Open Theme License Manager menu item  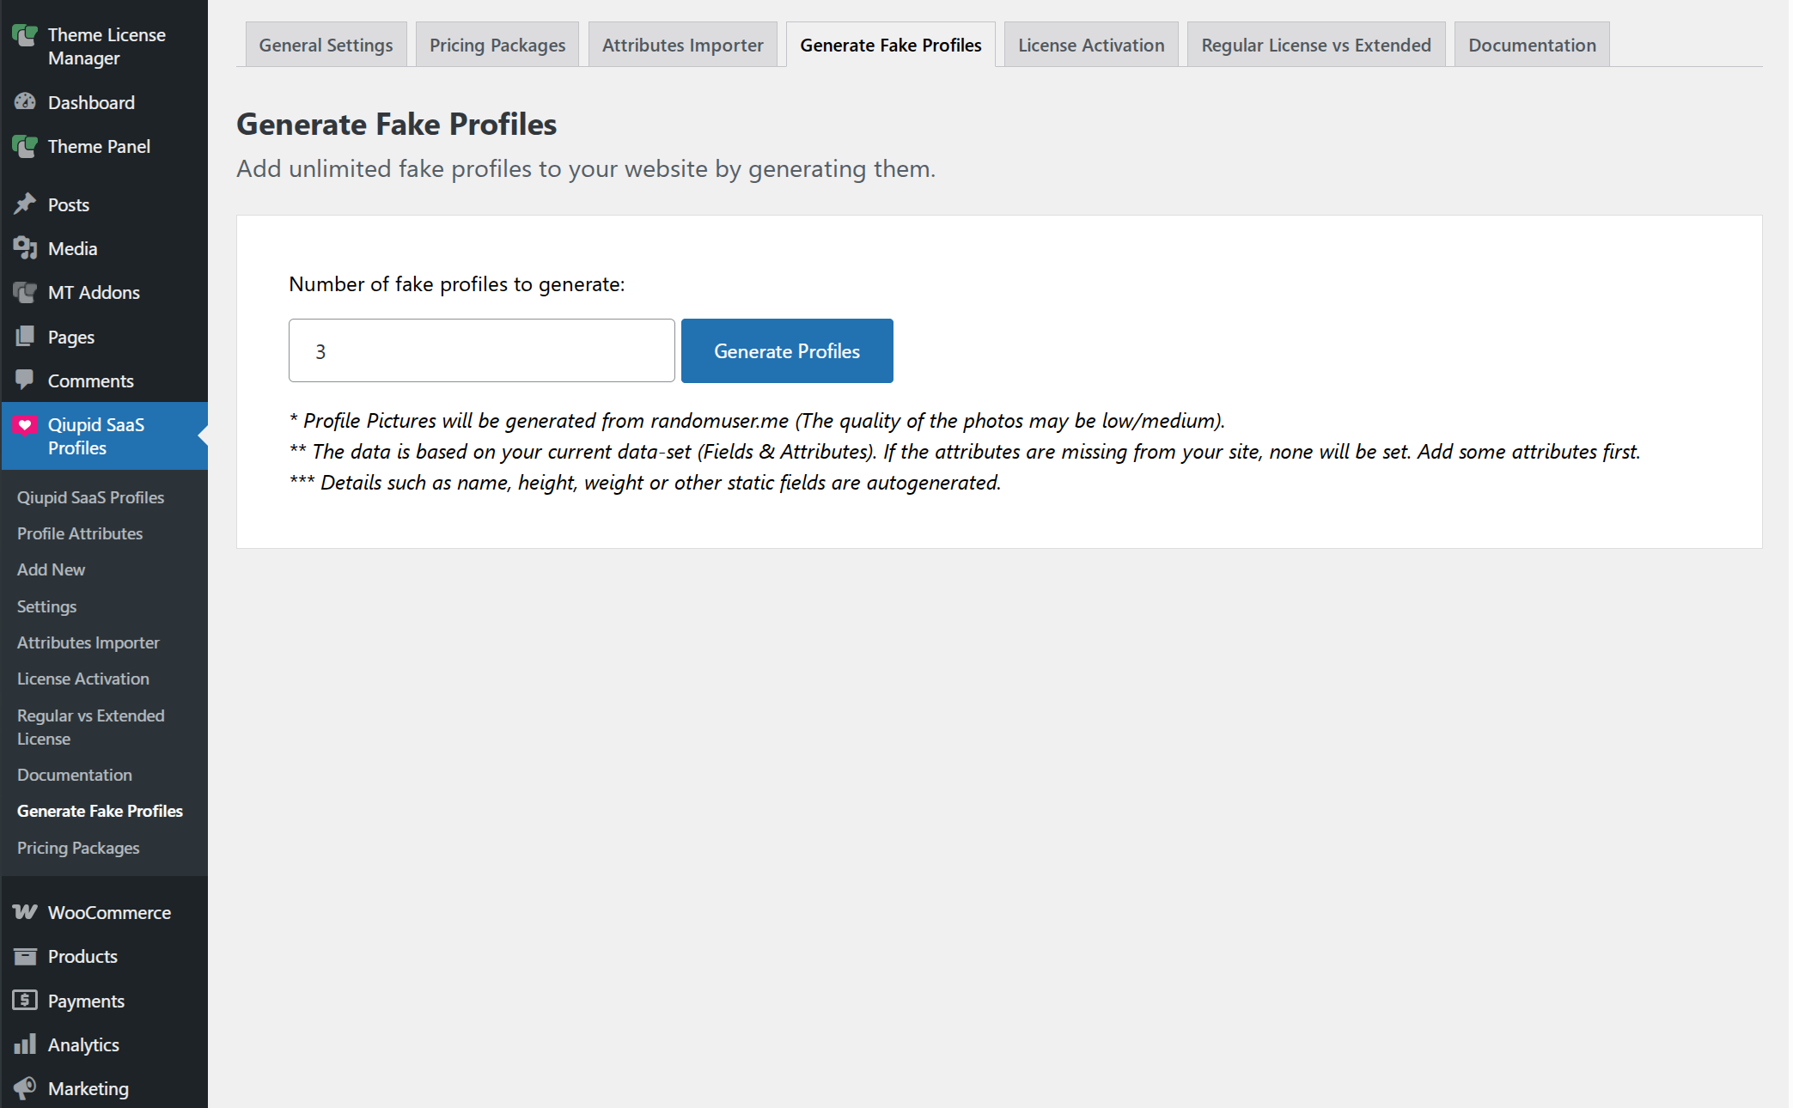(106, 46)
